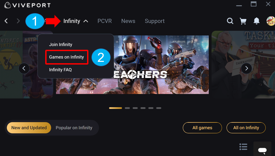Open the user profile avatar
Screen dimensions: 275x156
pyautogui.click(x=271, y=21)
